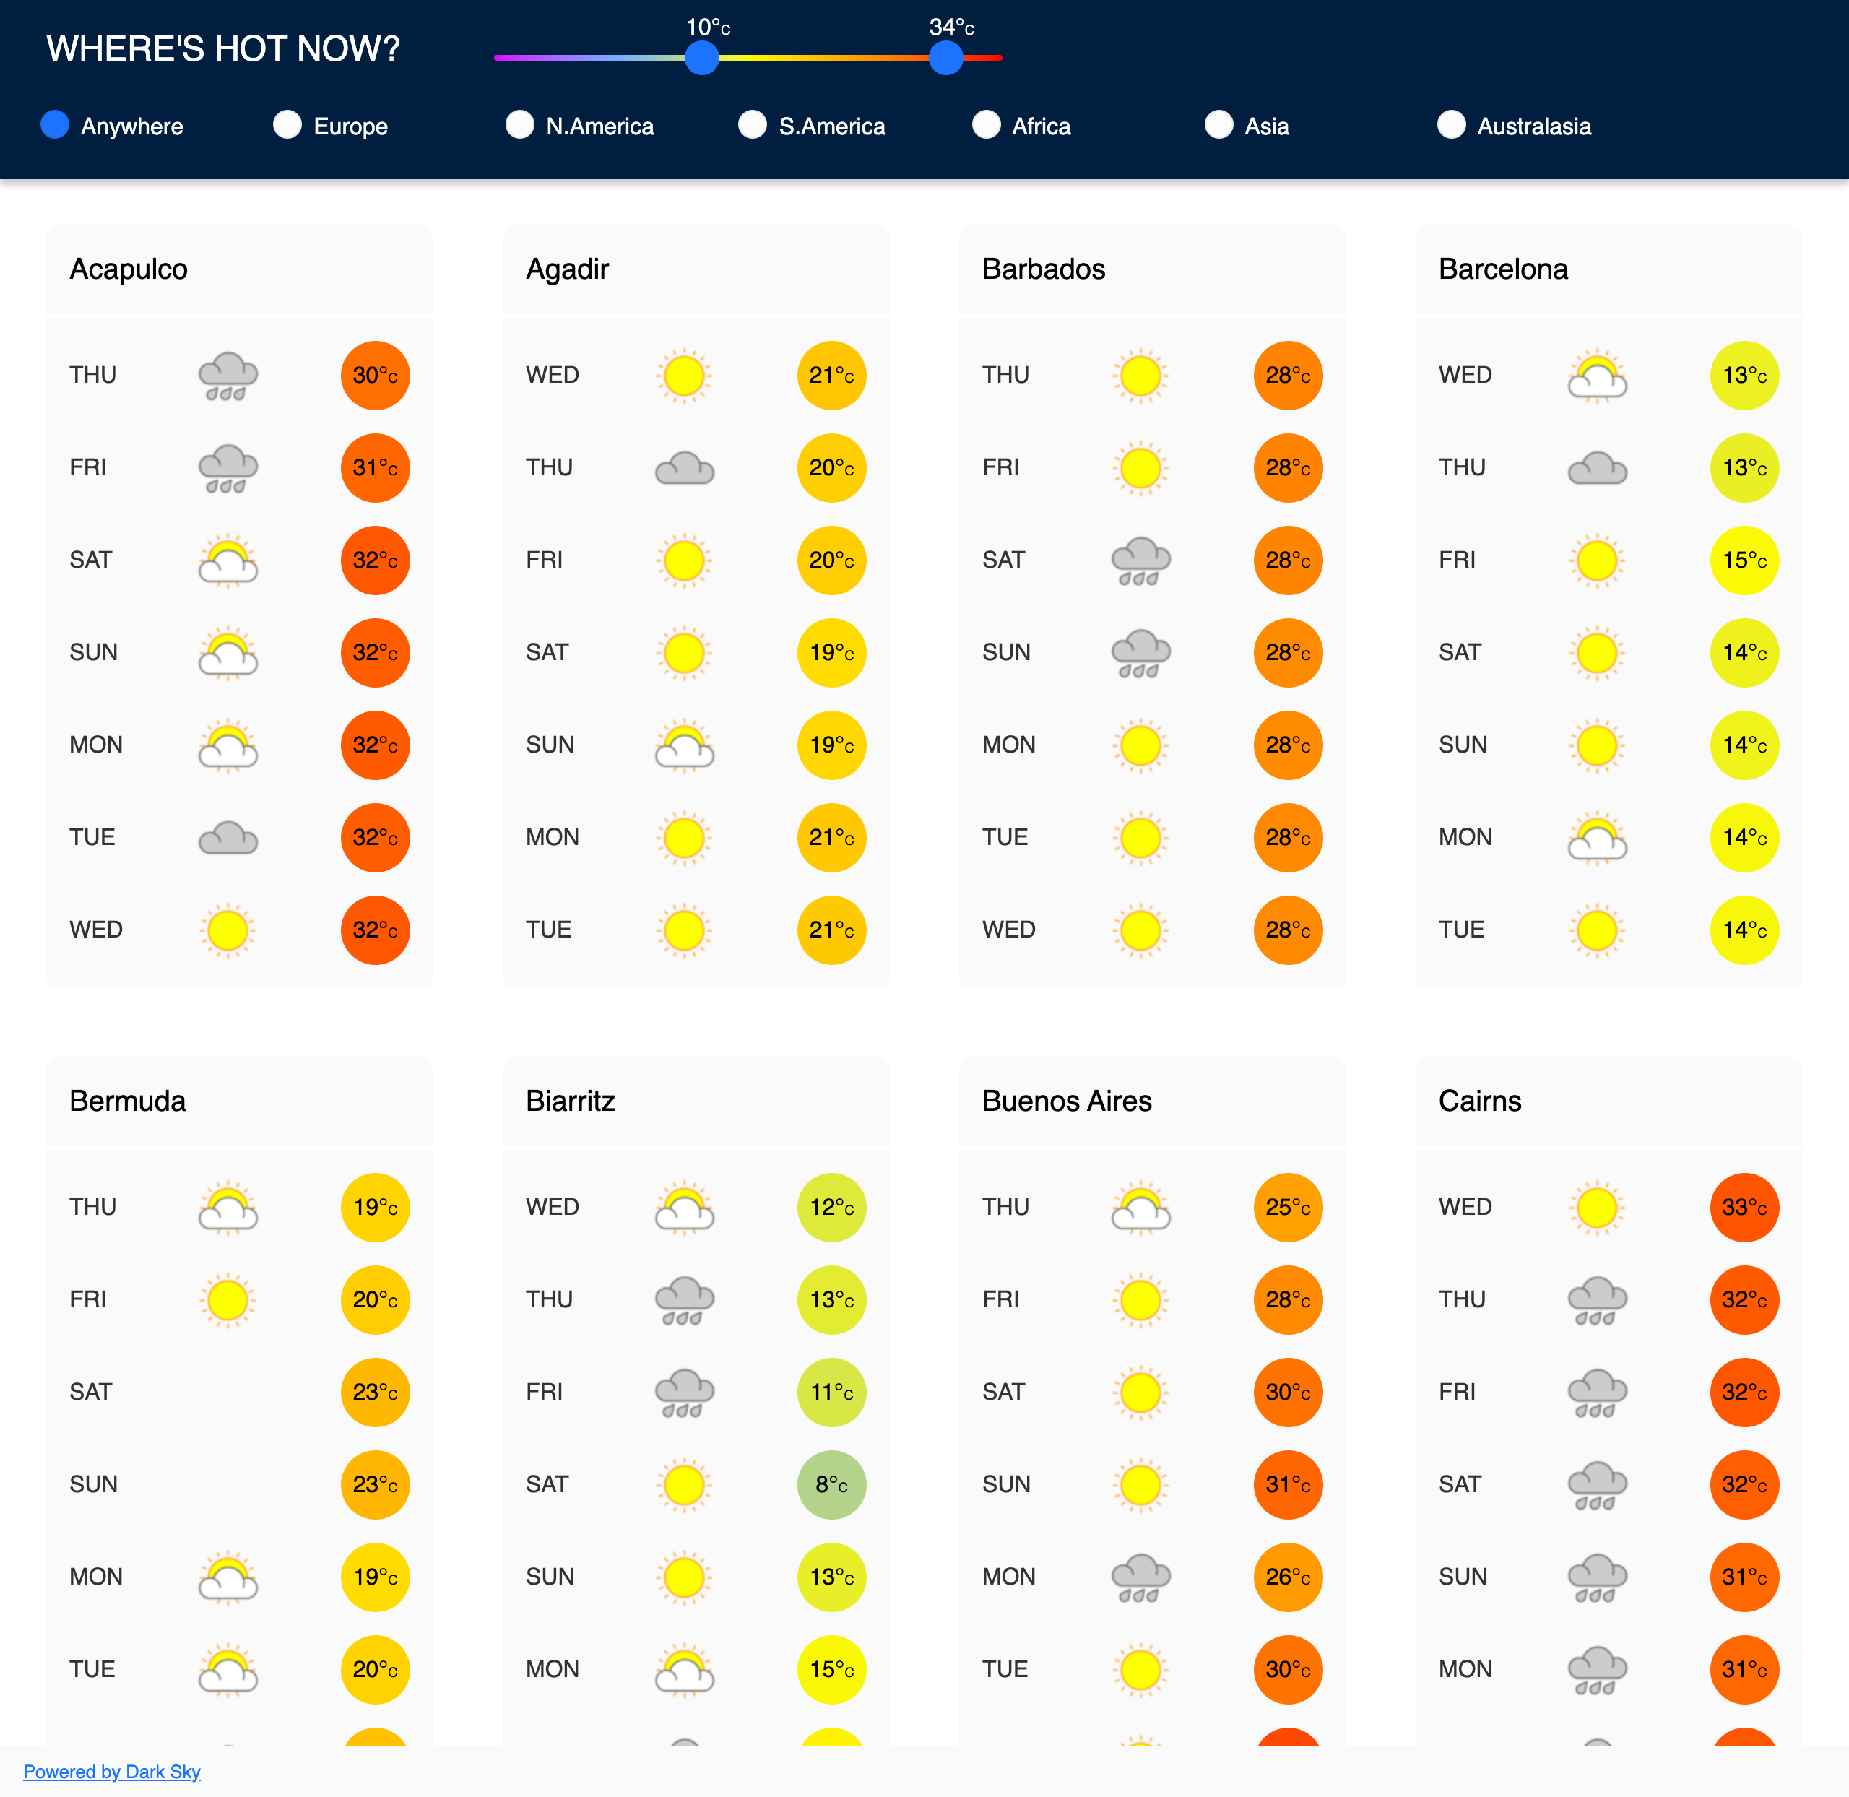Click the Cairns THU rain icon

(1597, 1299)
